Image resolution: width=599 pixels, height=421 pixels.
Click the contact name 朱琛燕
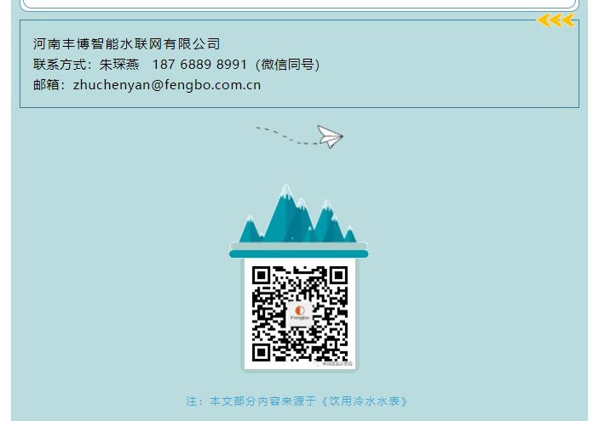point(119,64)
